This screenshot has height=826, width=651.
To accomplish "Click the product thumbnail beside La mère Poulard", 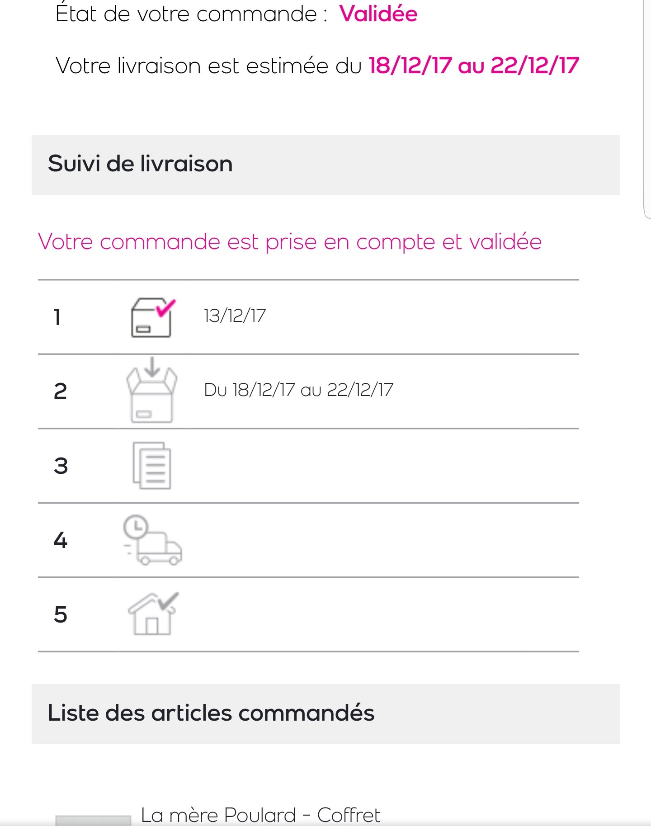I will (93, 820).
